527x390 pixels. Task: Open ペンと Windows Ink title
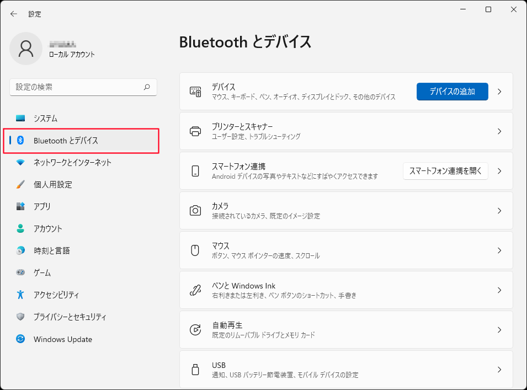244,286
